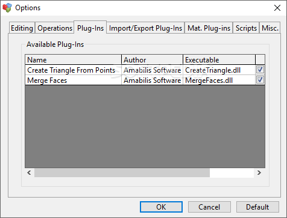Click 'Amabilis Software' in the Create Triangle row
This screenshot has width=287, height=218.
[152, 70]
